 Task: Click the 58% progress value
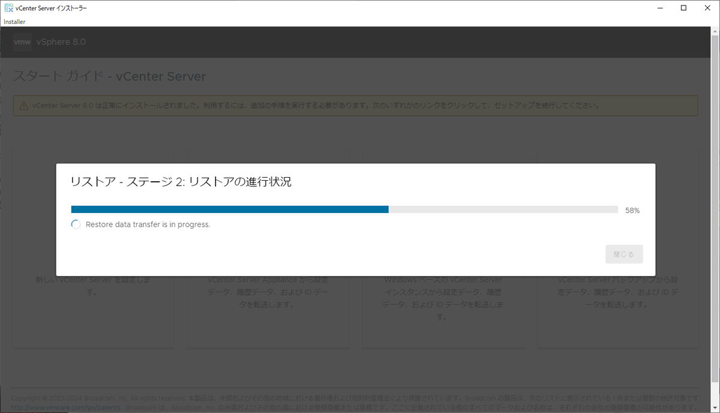[632, 211]
